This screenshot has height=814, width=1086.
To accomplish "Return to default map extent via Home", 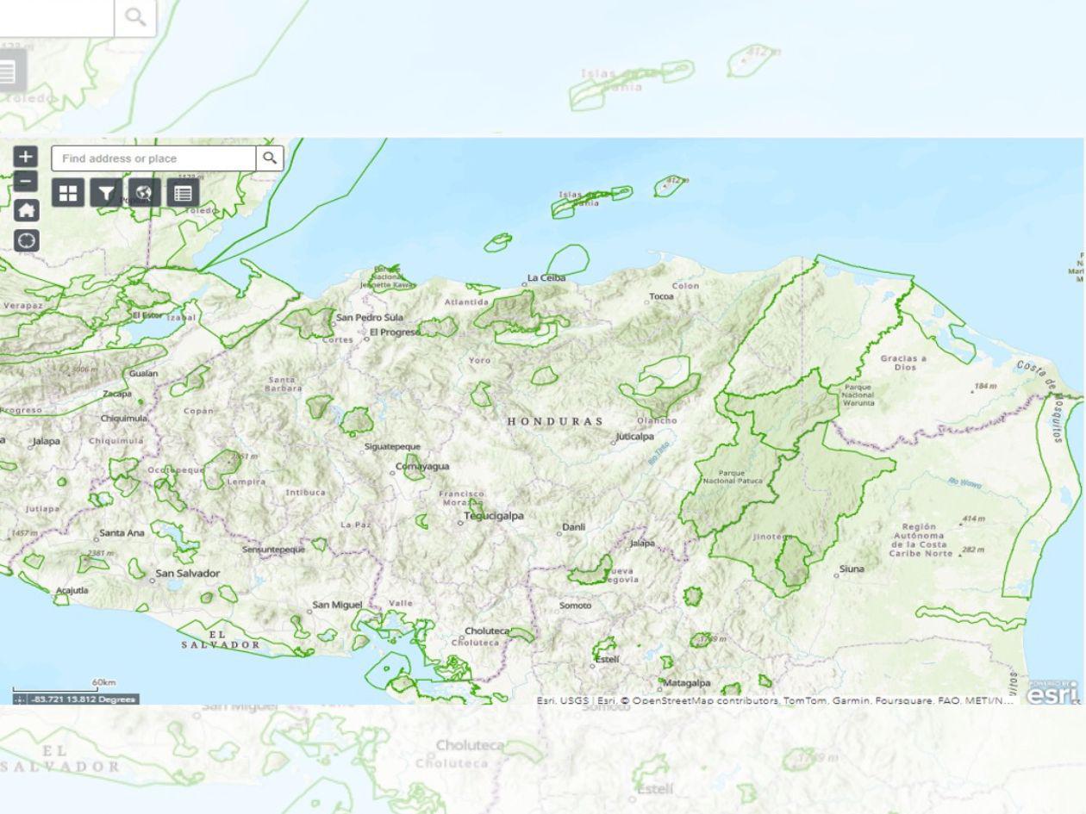I will point(26,210).
